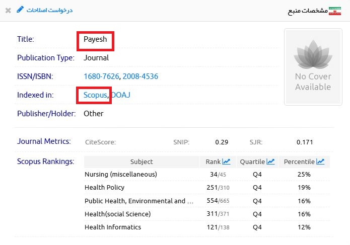Select the Public Health, Environmental subject row
350x245 pixels.
(138, 201)
